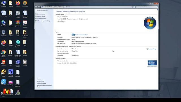The image size is (181, 102).
Task: Click the 'WORKGROUP' workgroup value
Action: [x=75, y=56]
